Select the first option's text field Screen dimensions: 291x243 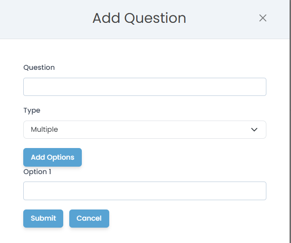pos(145,191)
